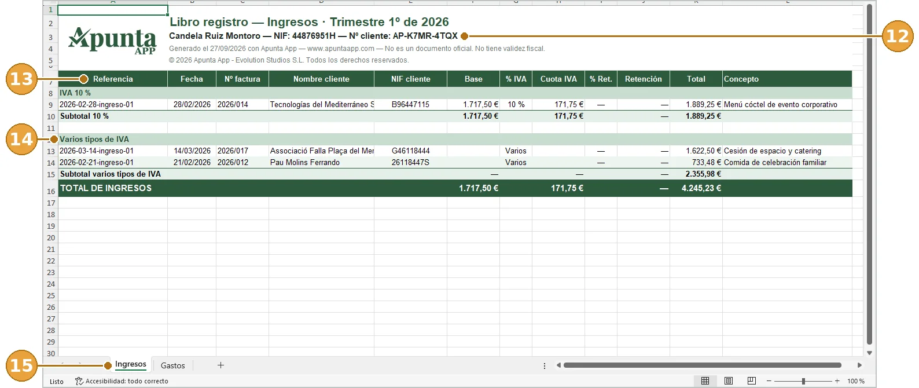The width and height of the screenshot is (919, 388).
Task: Click the 'Cuota IVA' header cell
Action: 558,79
